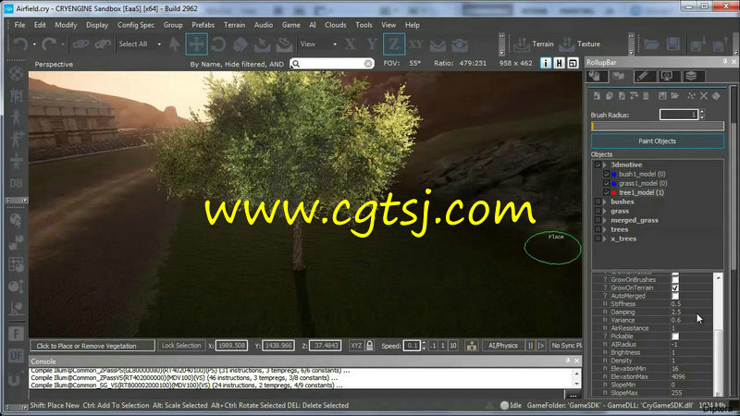Screen dimensions: 740x416
Task: Open the Config Spec menu
Action: point(136,25)
